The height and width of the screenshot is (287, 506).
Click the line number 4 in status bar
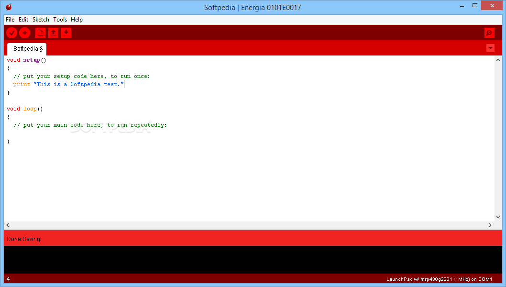click(x=8, y=279)
